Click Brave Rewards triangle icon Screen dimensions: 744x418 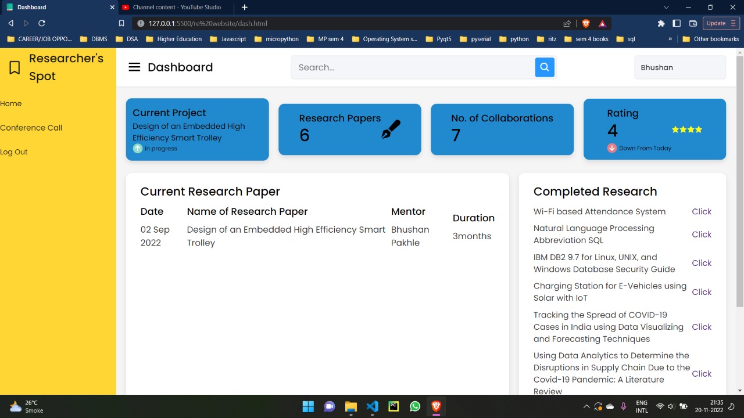pyautogui.click(x=603, y=23)
